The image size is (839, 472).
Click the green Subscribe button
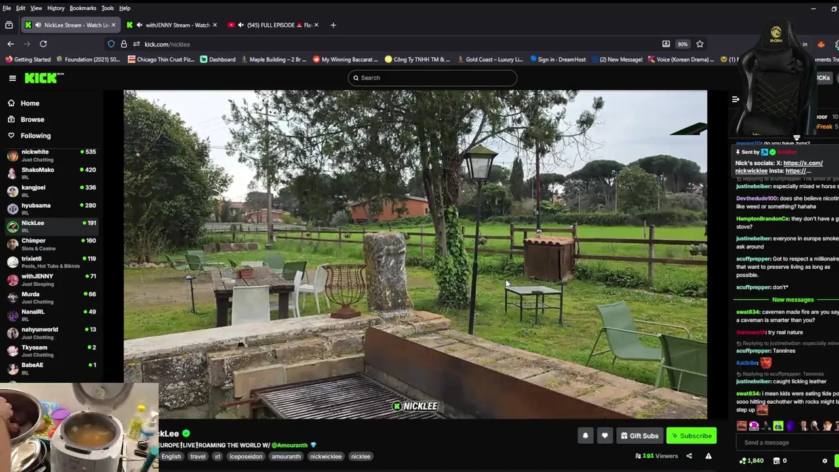692,436
